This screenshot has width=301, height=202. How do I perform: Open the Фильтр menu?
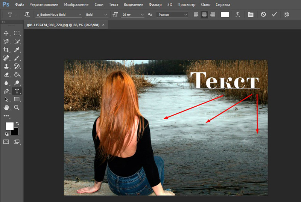155,5
